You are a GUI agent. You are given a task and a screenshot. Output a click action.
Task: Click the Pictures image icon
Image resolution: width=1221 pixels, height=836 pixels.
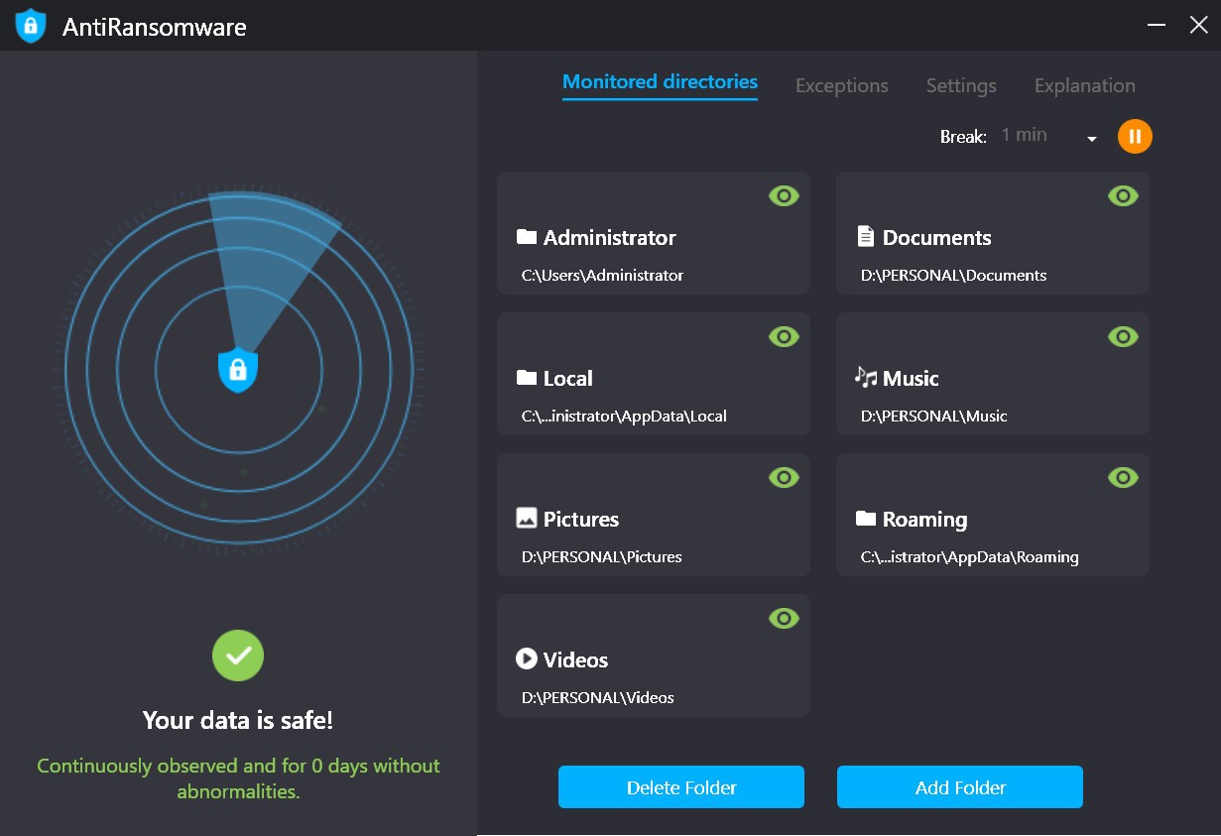pyautogui.click(x=527, y=518)
